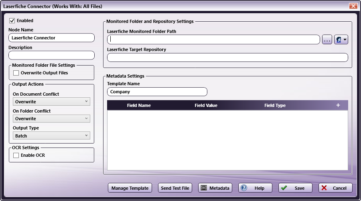Uncheck the Enabled checkbox
The image size is (361, 201).
tap(12, 21)
